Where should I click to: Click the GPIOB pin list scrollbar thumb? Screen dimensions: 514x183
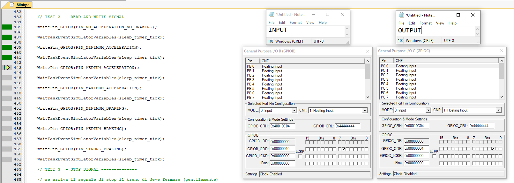(x=368, y=71)
